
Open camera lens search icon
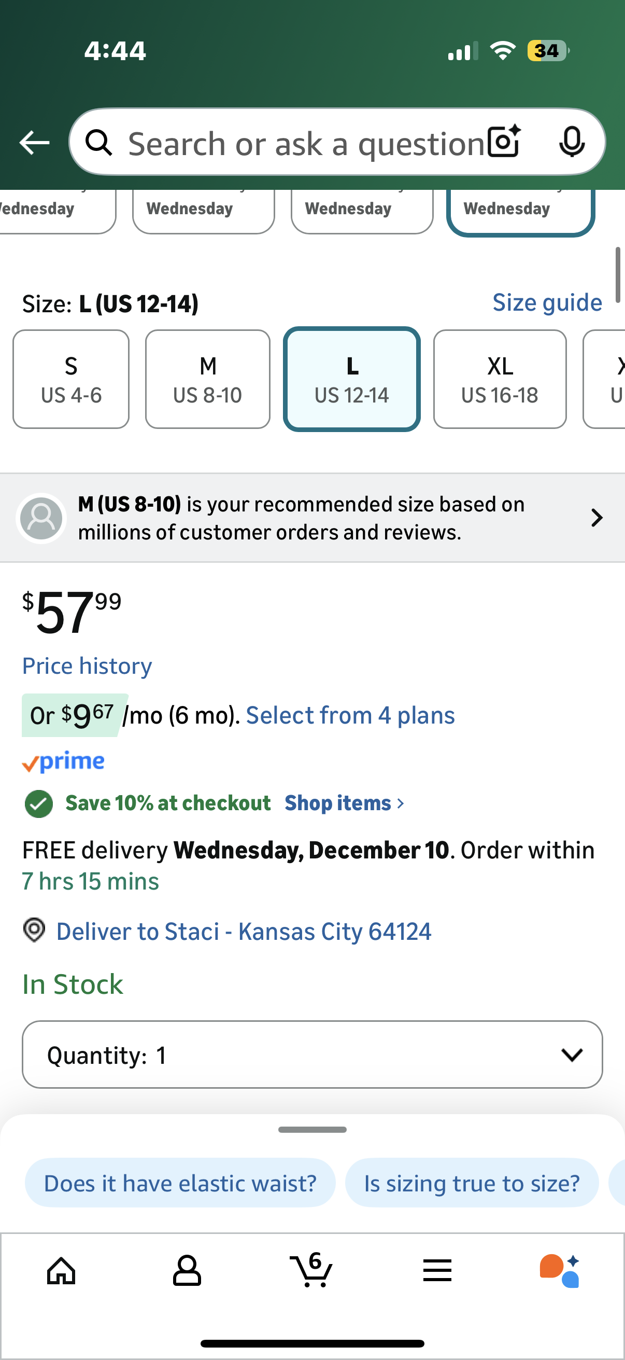[x=504, y=142]
